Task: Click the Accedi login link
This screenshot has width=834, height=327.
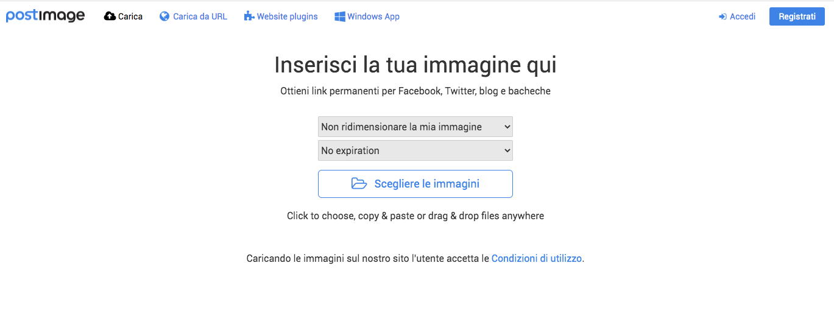Action: click(737, 16)
